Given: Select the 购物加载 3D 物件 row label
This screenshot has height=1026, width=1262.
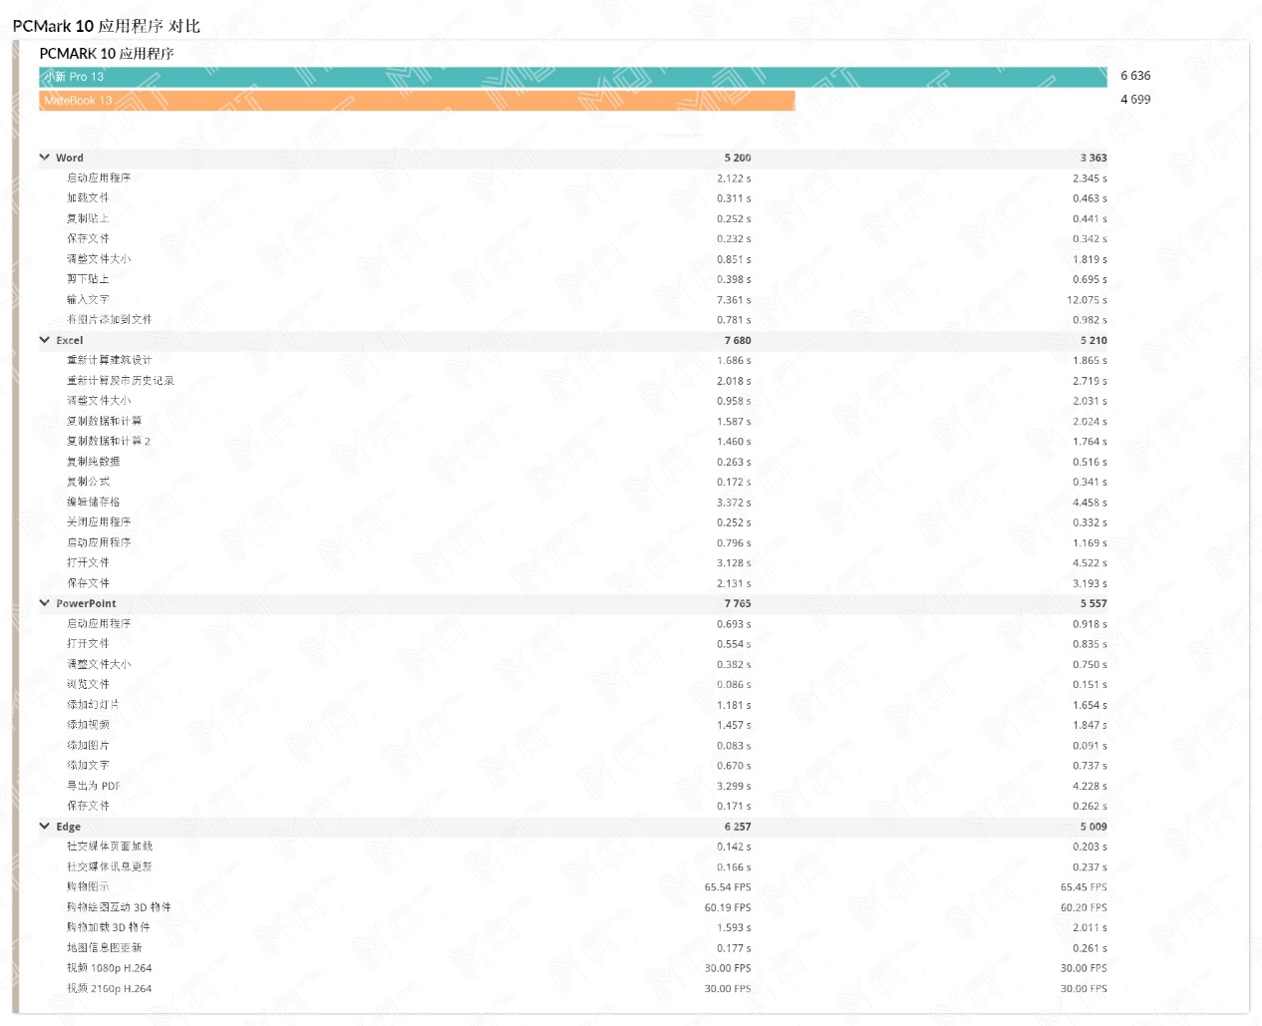Looking at the screenshot, I should point(109,927).
